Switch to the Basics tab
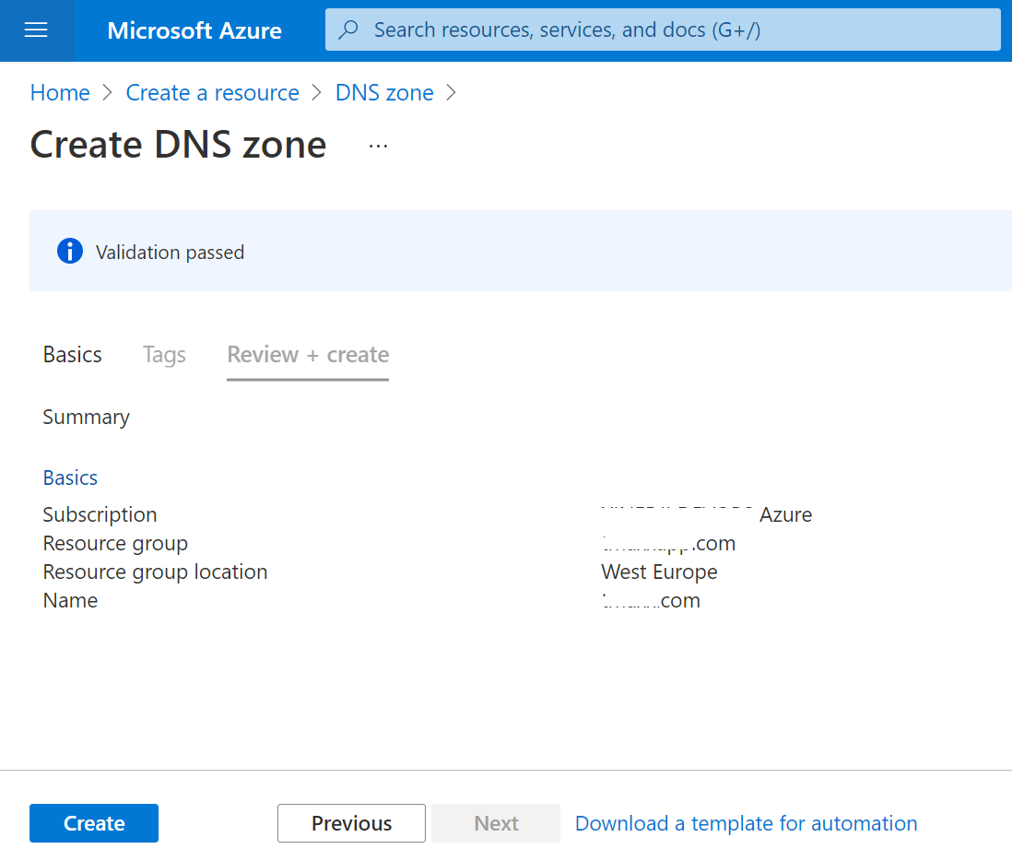Screen dimensions: 1012x861 point(72,355)
